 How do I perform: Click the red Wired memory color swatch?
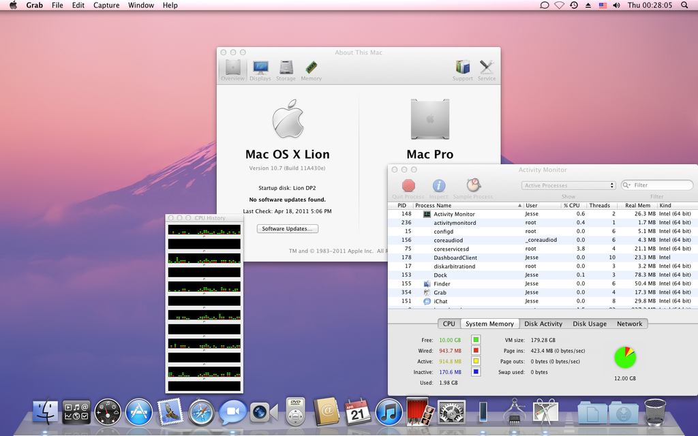click(476, 351)
